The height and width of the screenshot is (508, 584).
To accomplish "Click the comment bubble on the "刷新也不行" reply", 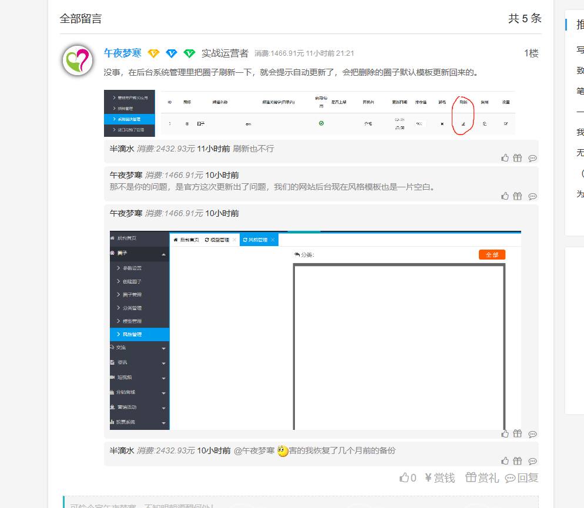I will pos(532,158).
